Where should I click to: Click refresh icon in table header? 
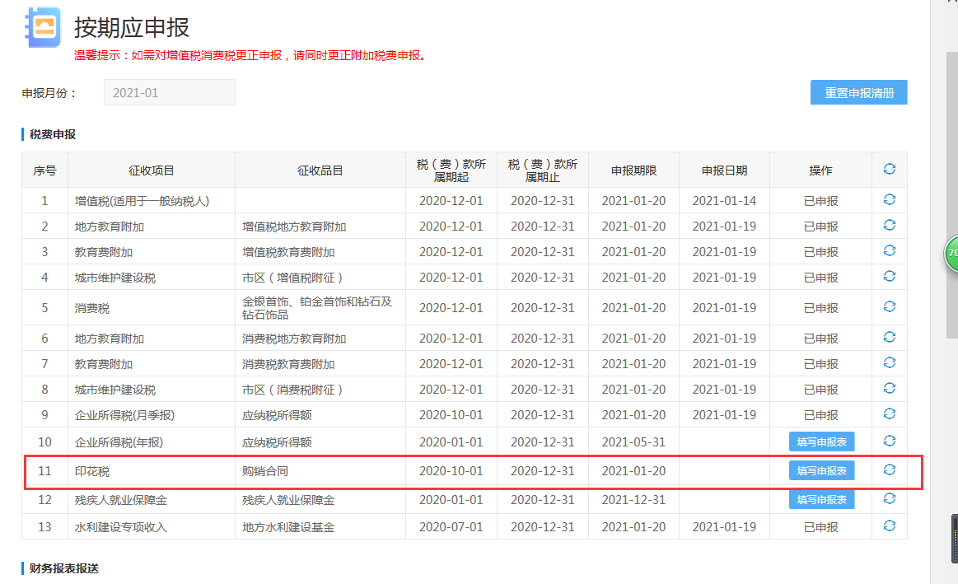[x=889, y=169]
